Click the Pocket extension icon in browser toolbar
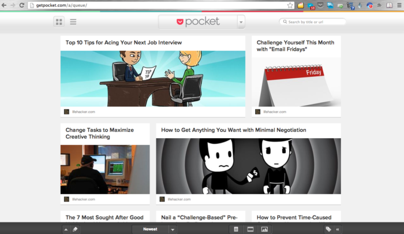This screenshot has width=404, height=234. [320, 5]
